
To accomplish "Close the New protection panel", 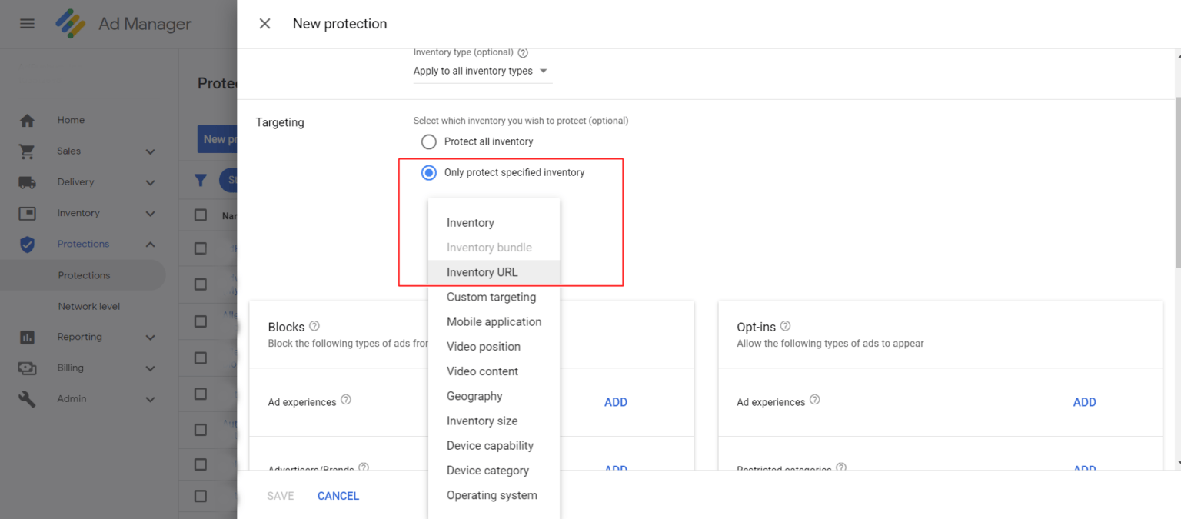I will pyautogui.click(x=265, y=24).
